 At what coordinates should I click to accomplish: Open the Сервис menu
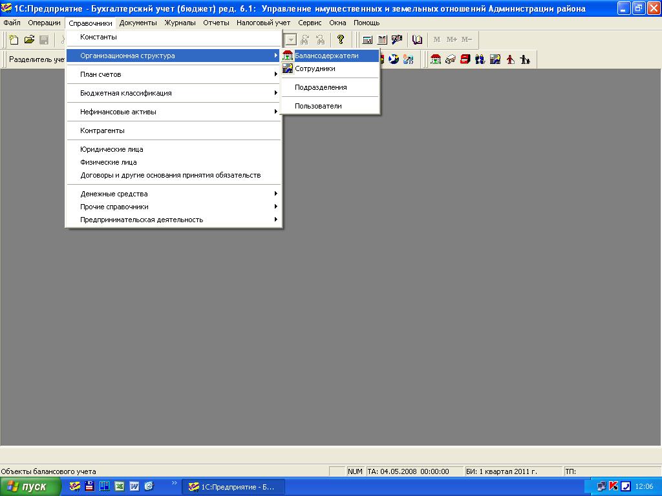[310, 23]
